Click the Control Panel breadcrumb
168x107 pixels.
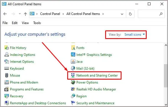50,14
